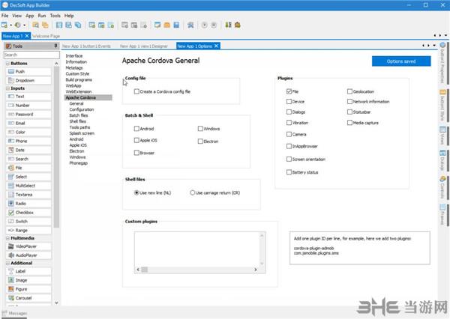Select Use carriage return (CR) option
The height and width of the screenshot is (319, 450).
193,192
